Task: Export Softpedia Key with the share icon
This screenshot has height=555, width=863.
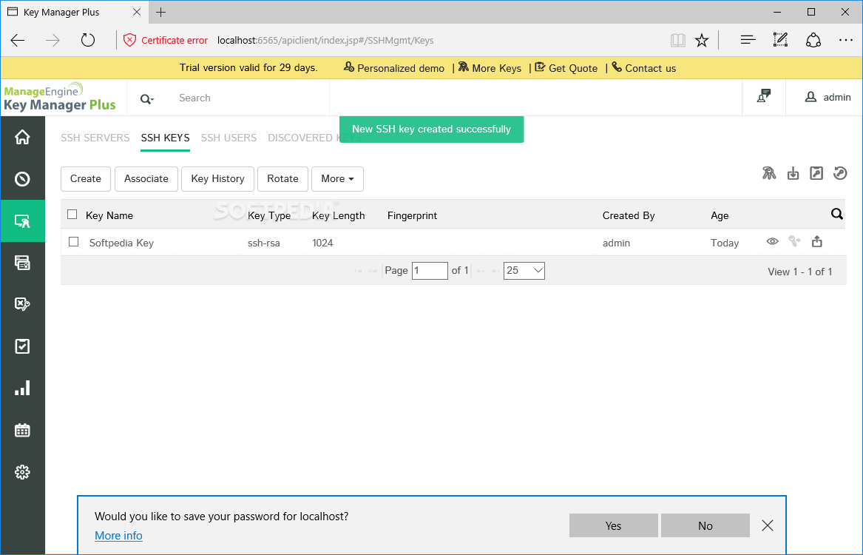Action: 816,241
